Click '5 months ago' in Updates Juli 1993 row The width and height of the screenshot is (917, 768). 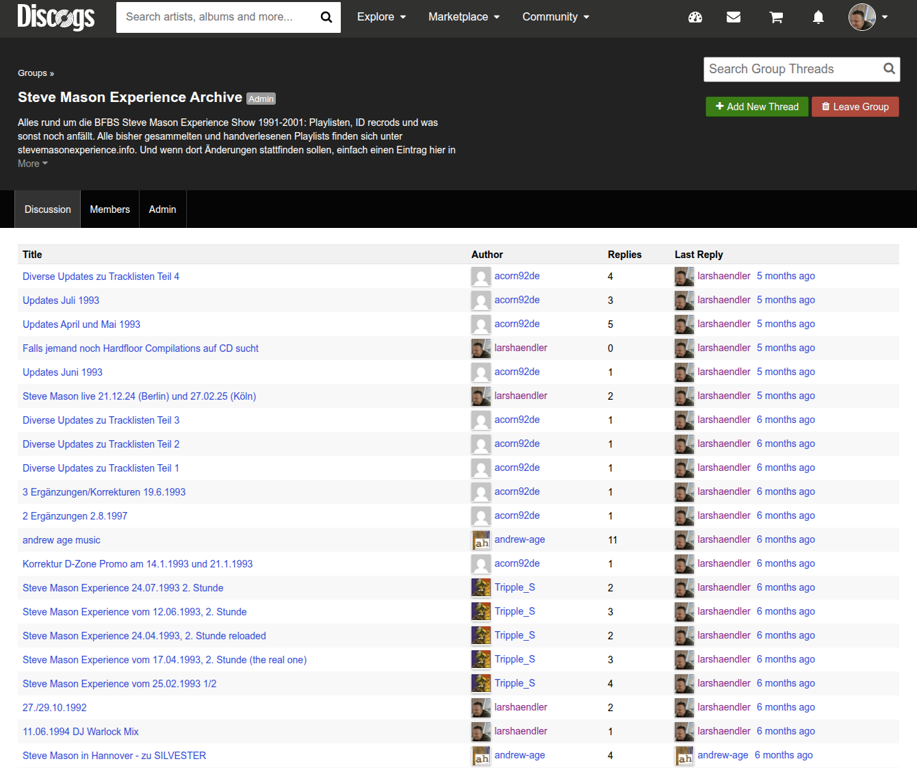pos(786,300)
